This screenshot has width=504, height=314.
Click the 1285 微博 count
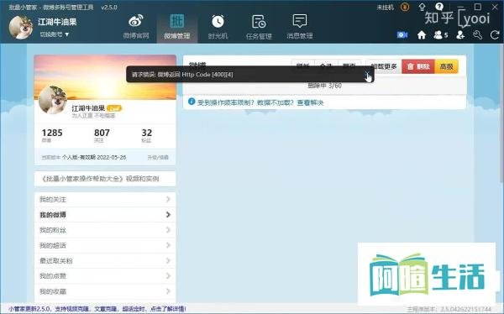click(52, 135)
